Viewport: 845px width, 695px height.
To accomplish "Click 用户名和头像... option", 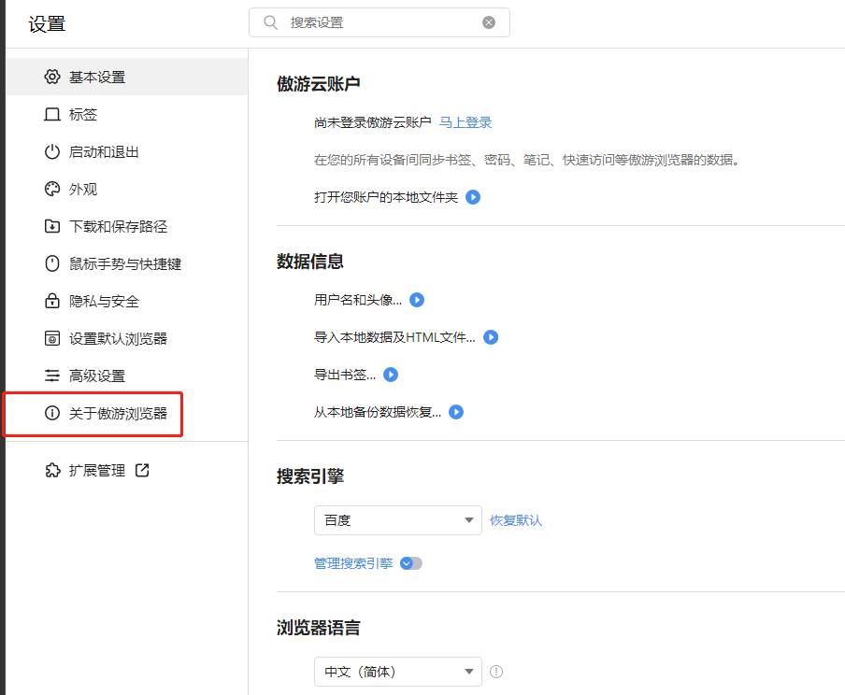I will [x=358, y=300].
